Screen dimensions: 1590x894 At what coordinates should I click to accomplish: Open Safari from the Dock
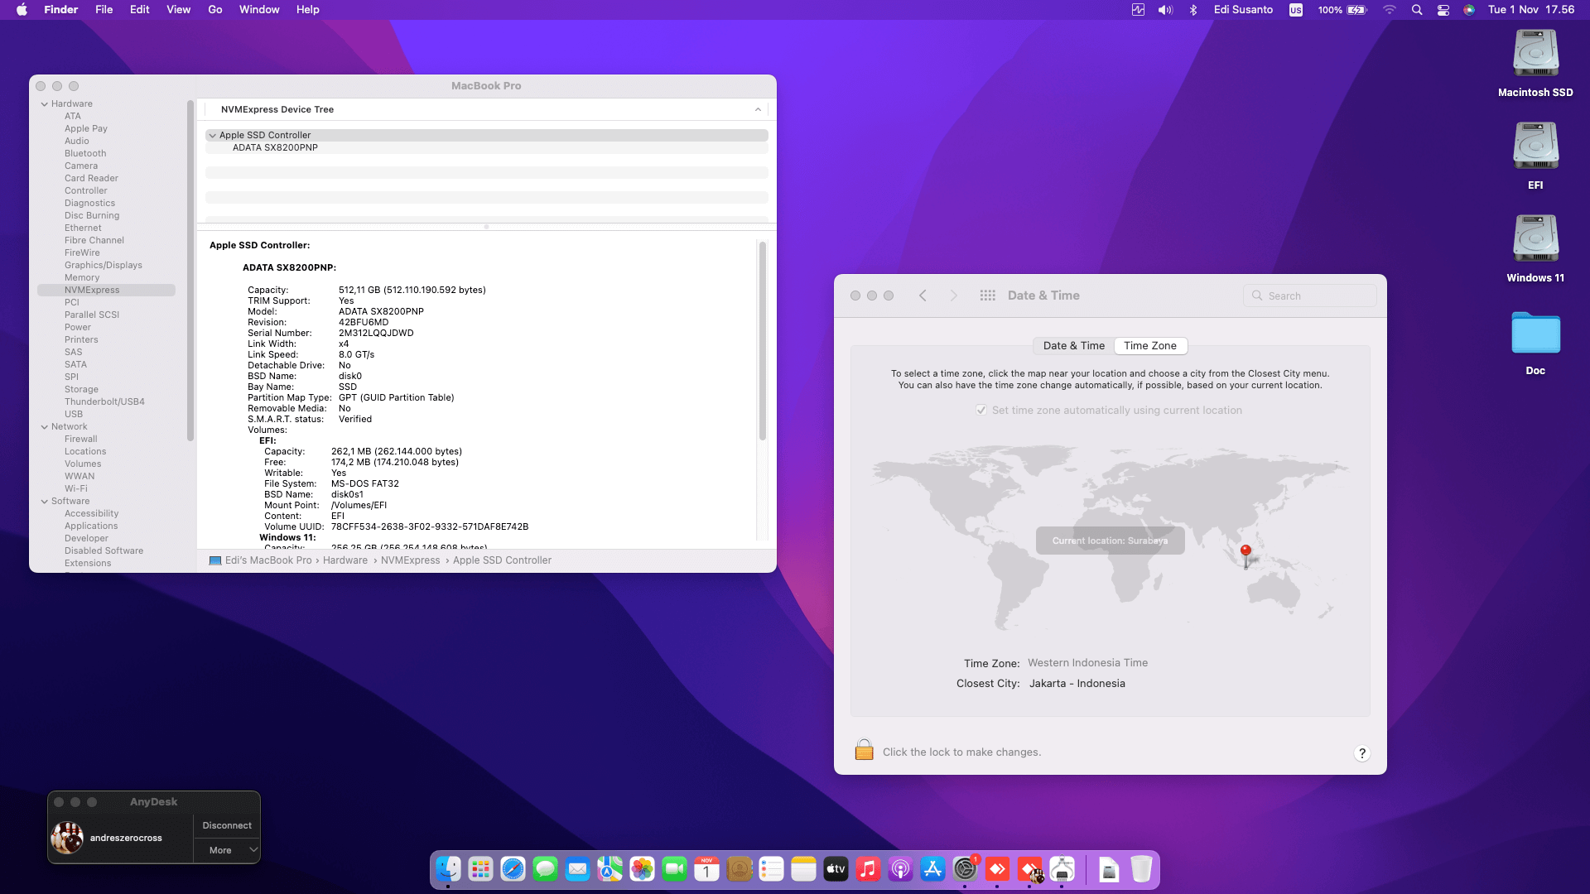[513, 869]
